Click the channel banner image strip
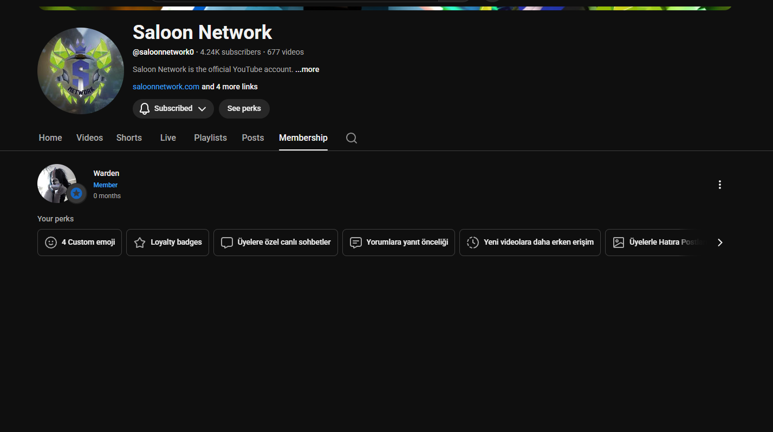 [385, 8]
